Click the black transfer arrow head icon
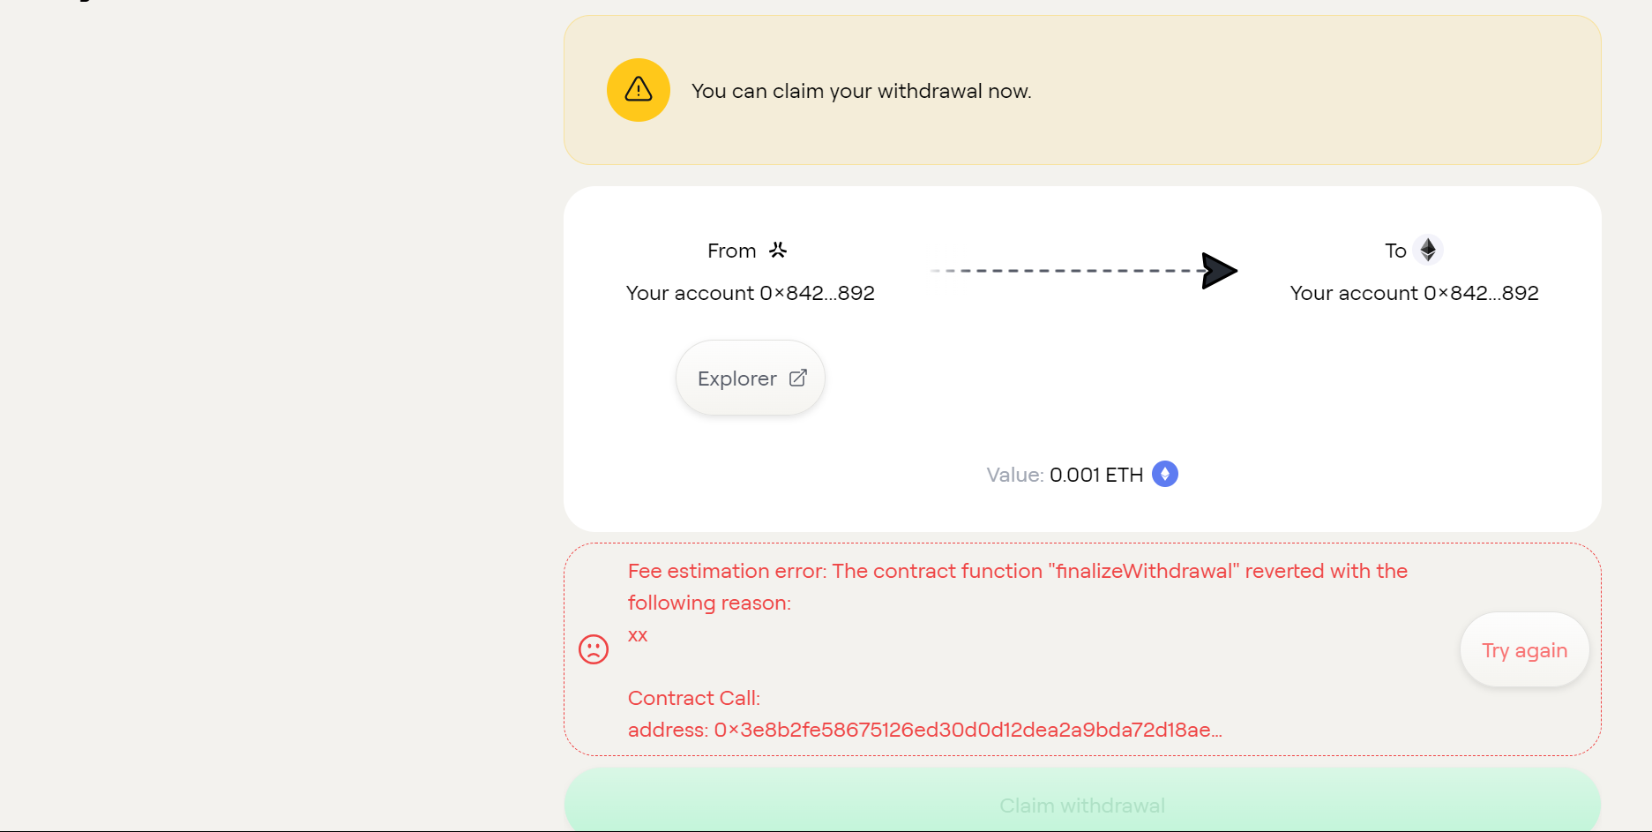The image size is (1652, 832). click(x=1219, y=271)
